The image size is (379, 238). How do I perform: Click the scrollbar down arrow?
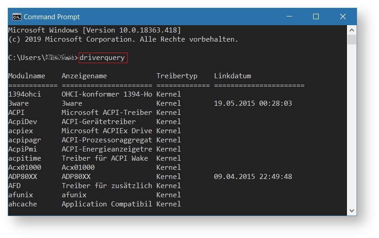(352, 211)
